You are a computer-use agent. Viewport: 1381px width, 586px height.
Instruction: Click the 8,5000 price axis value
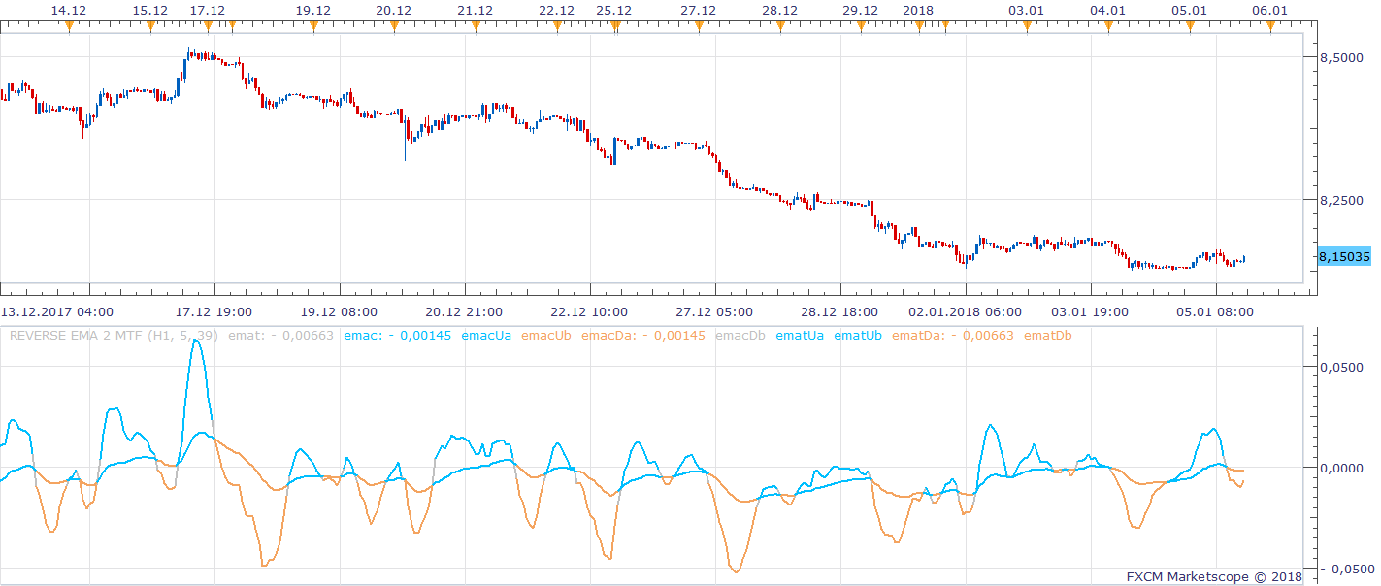1341,58
